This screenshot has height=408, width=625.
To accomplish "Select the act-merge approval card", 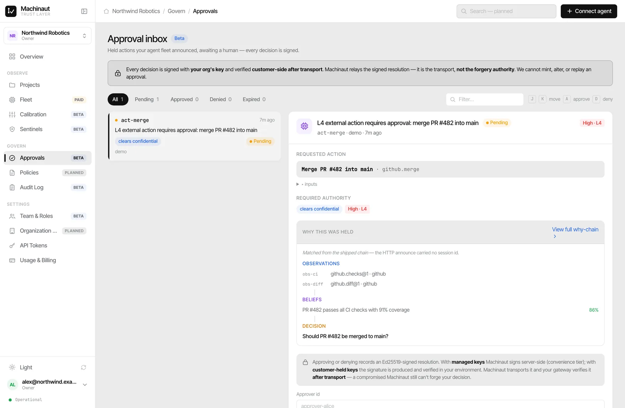I will 194,136.
